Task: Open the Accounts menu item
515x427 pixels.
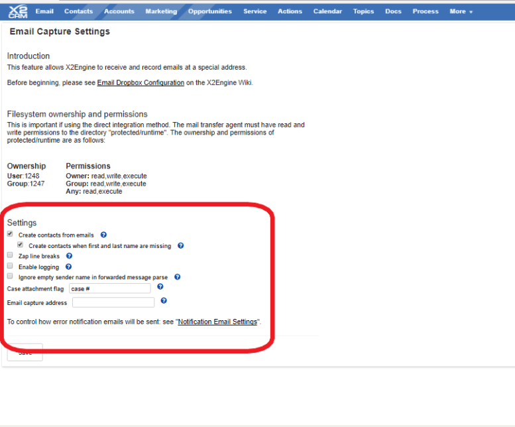Action: pyautogui.click(x=119, y=11)
